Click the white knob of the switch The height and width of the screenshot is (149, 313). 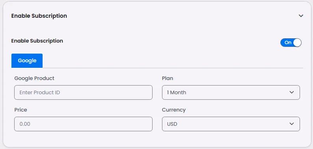[x=297, y=43]
